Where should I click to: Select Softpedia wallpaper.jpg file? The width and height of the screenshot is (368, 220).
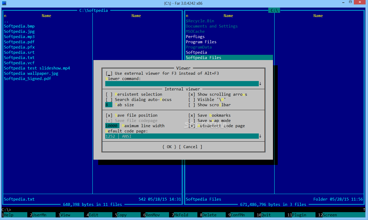click(31, 73)
